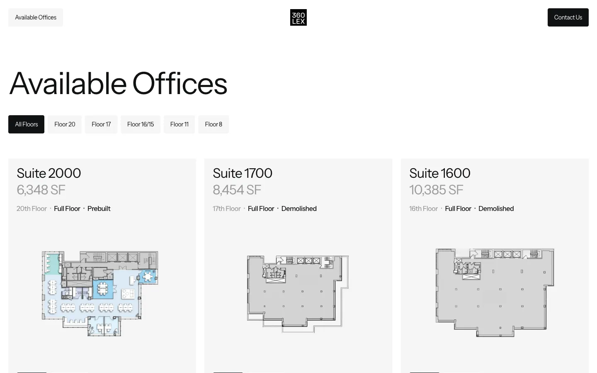Screen dimensions: 597x373
Task: Click the Prebuilt label on Suite 2000
Action: click(x=99, y=209)
